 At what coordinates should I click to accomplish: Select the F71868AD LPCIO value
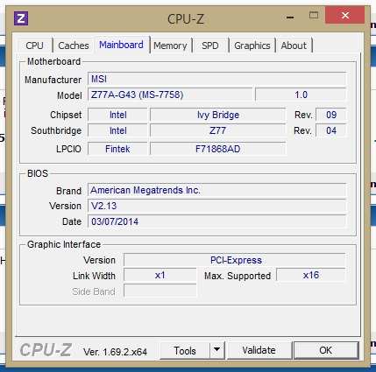(x=218, y=149)
